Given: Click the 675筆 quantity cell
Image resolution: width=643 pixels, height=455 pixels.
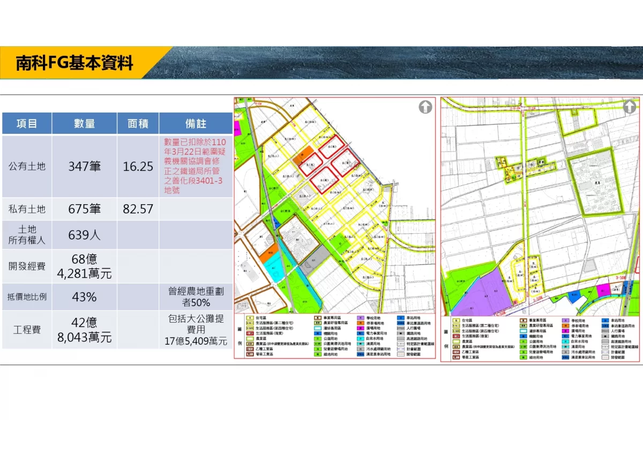Looking at the screenshot, I should tap(85, 209).
